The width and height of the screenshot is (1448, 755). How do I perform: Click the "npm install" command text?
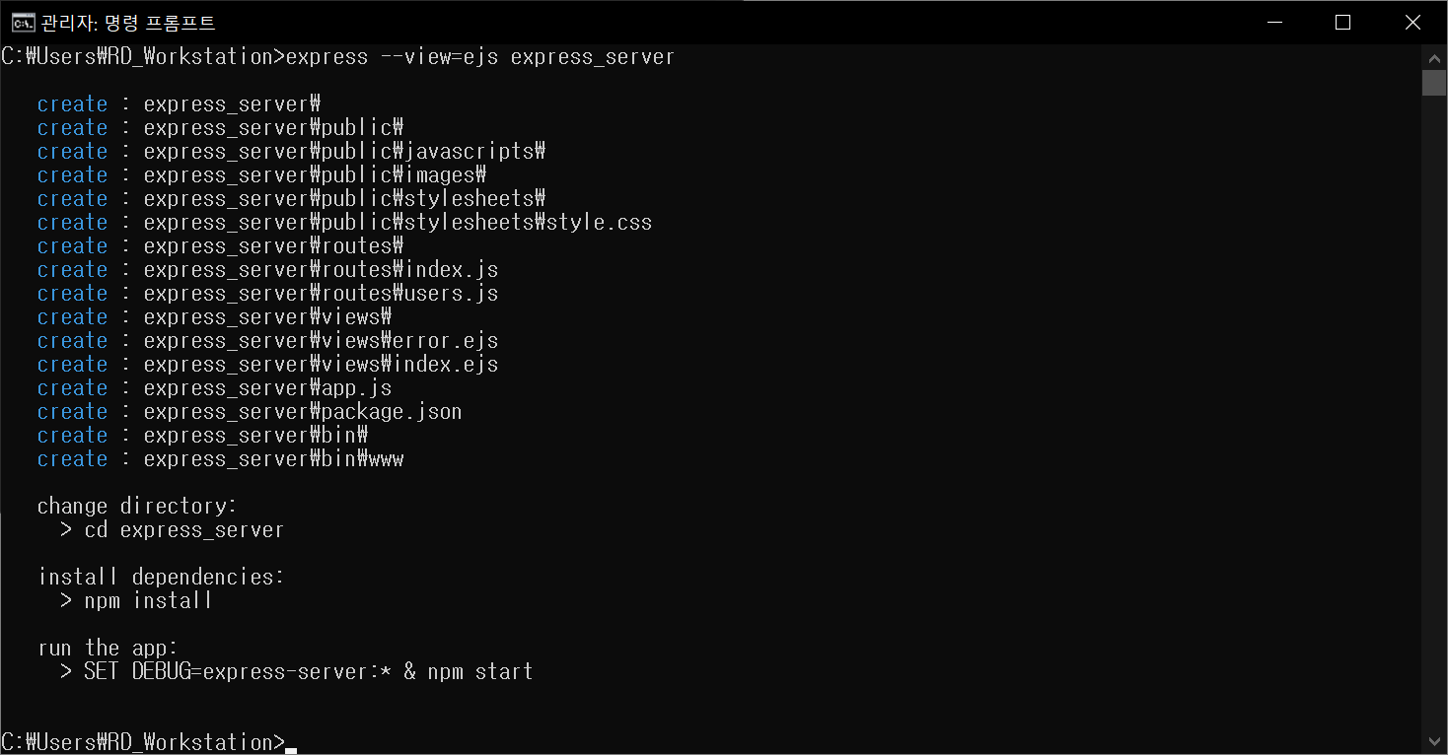pos(148,600)
